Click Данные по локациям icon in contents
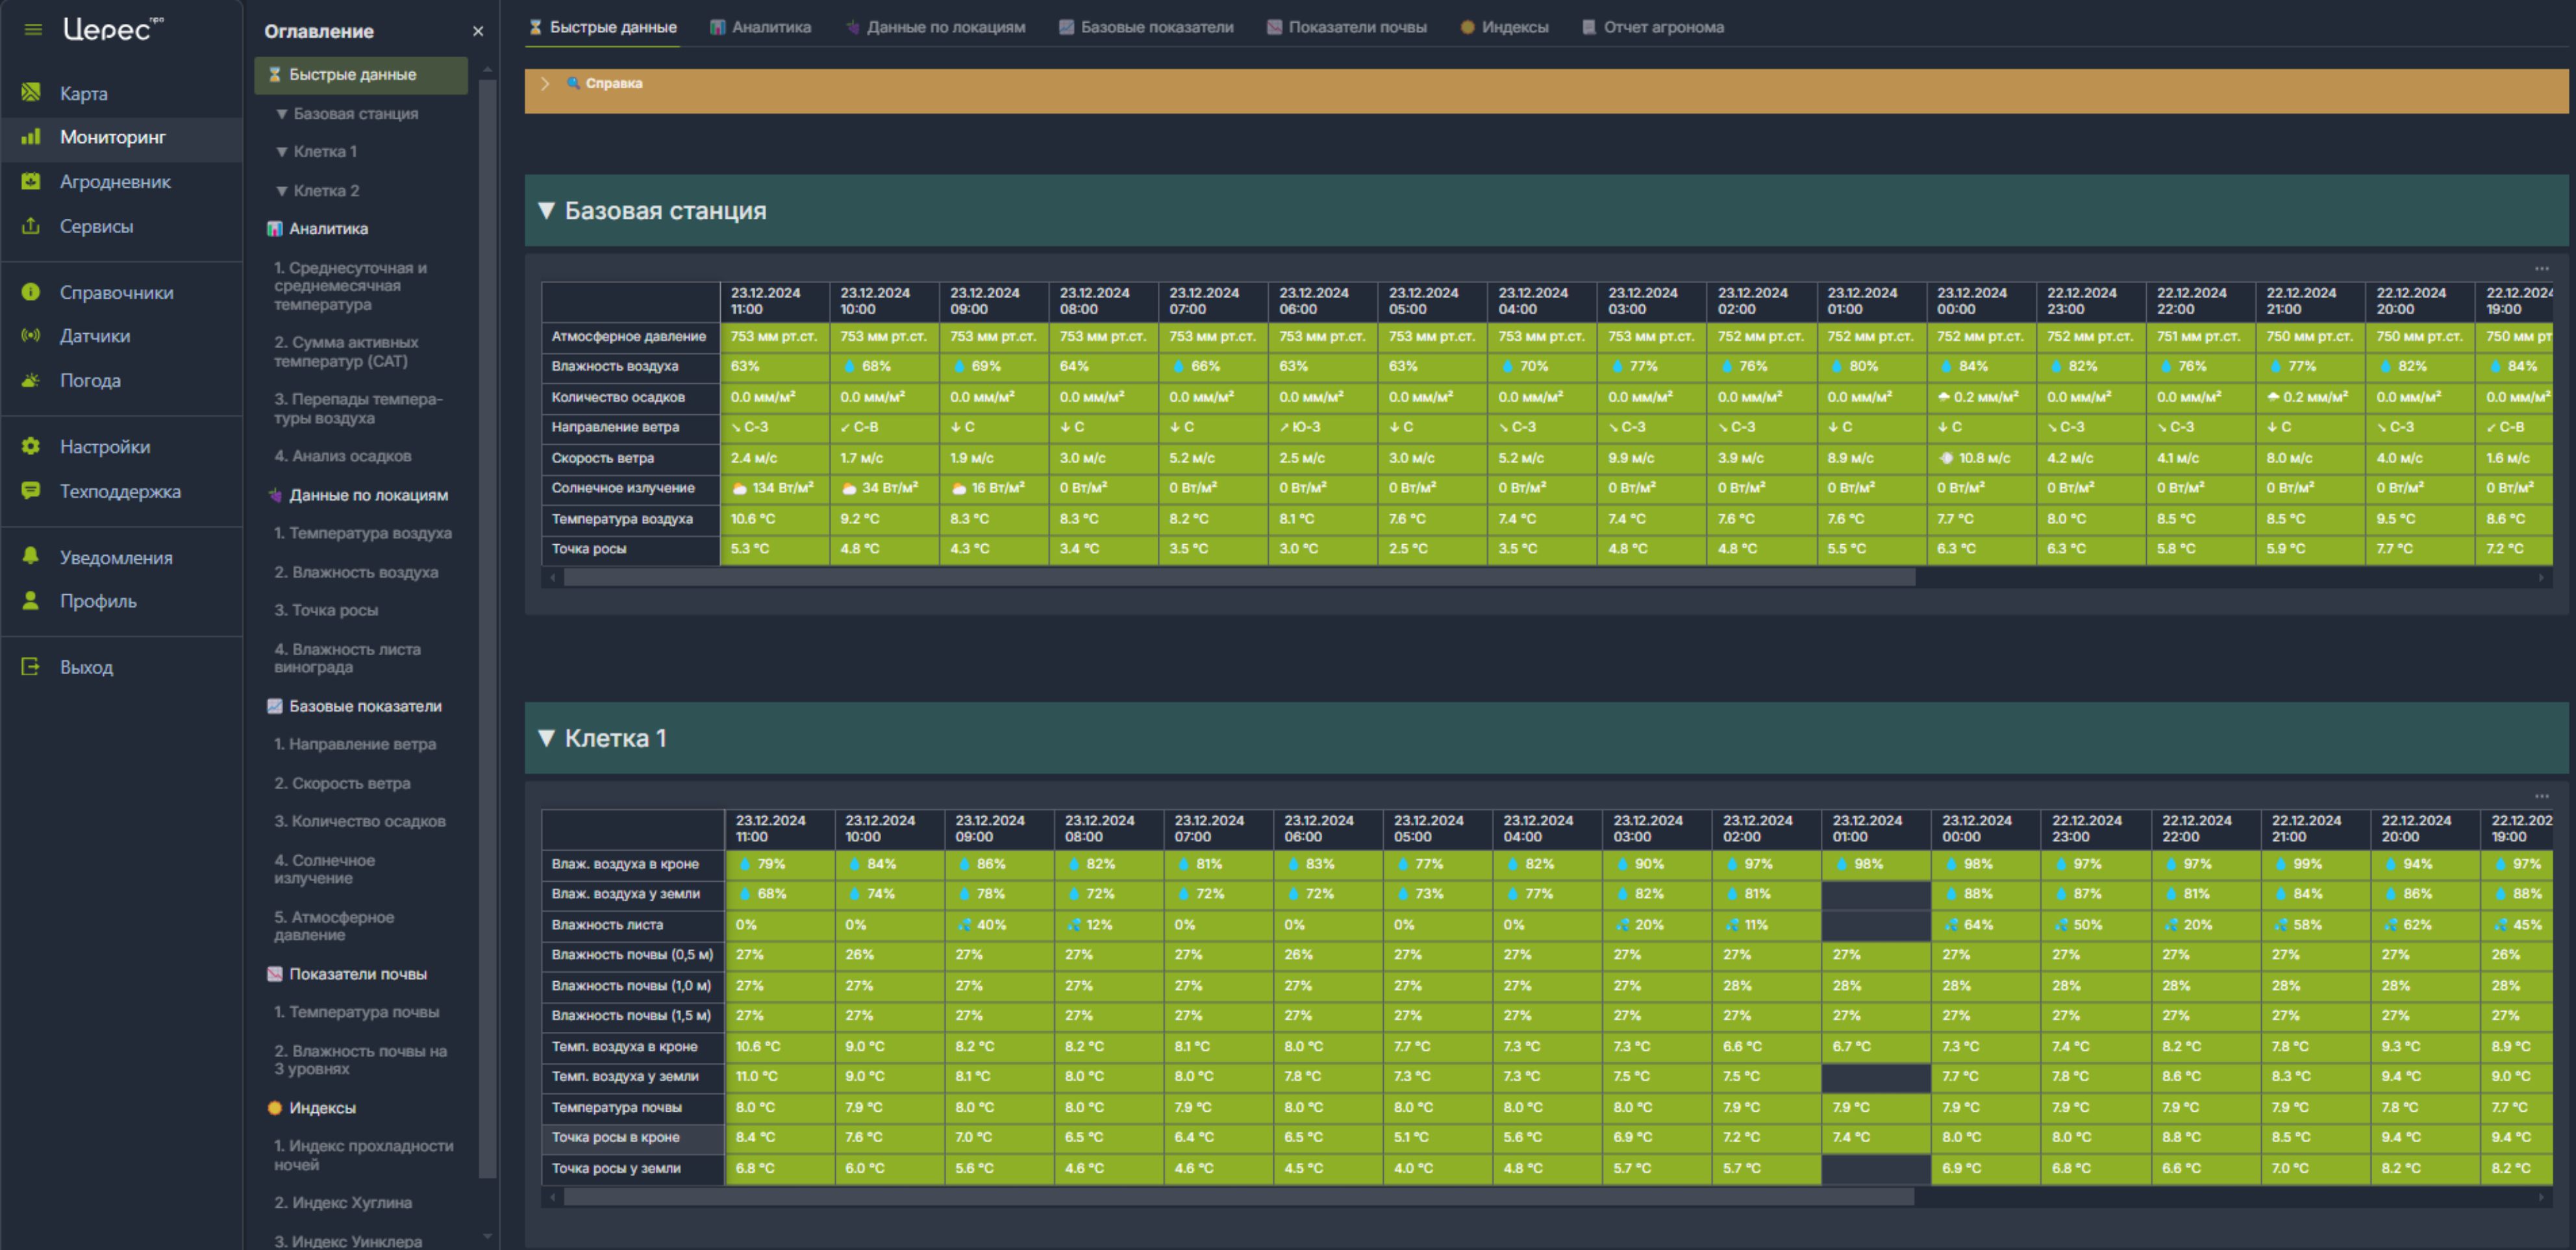The image size is (2576, 1250). (x=274, y=495)
